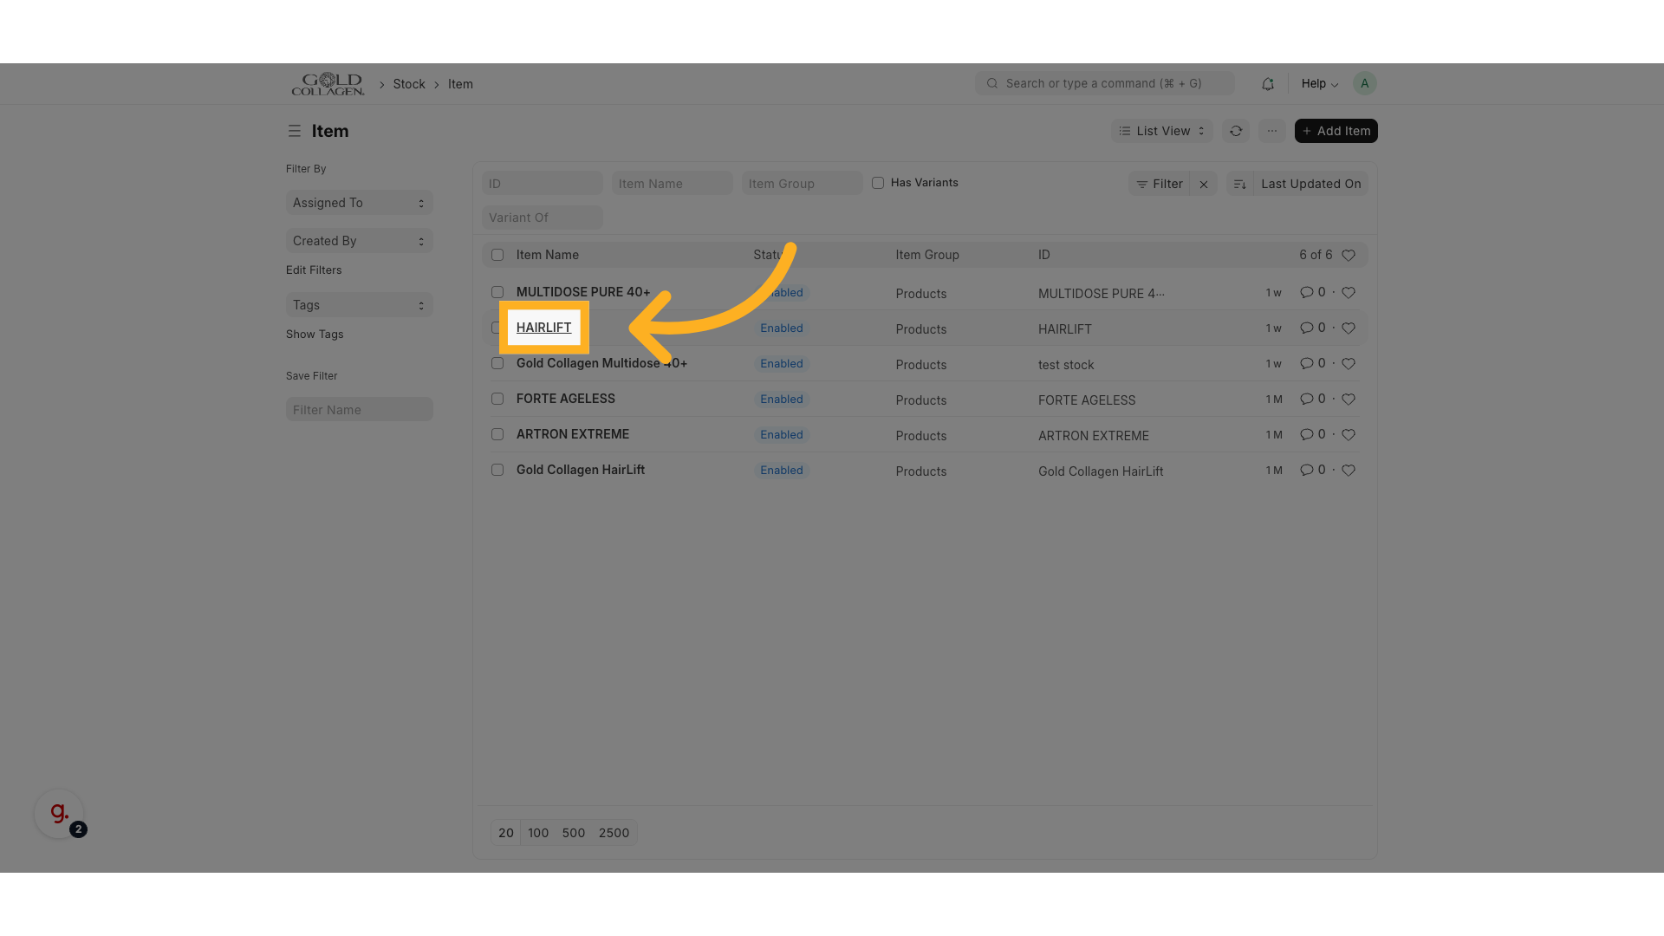The width and height of the screenshot is (1664, 936).
Task: Expand the Created By filter dropdown
Action: pos(359,241)
